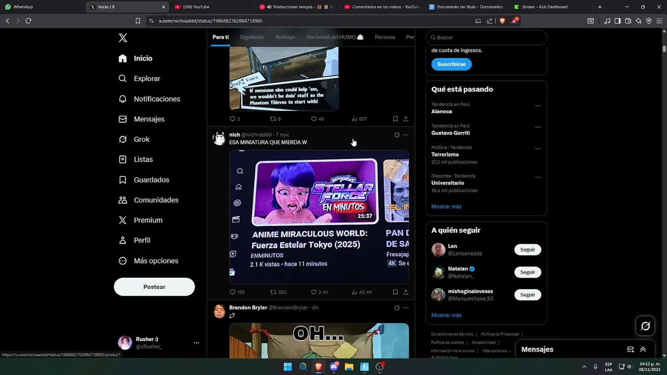The image size is (667, 375).
Task: Open Comunidades in the sidebar
Action: point(148,200)
